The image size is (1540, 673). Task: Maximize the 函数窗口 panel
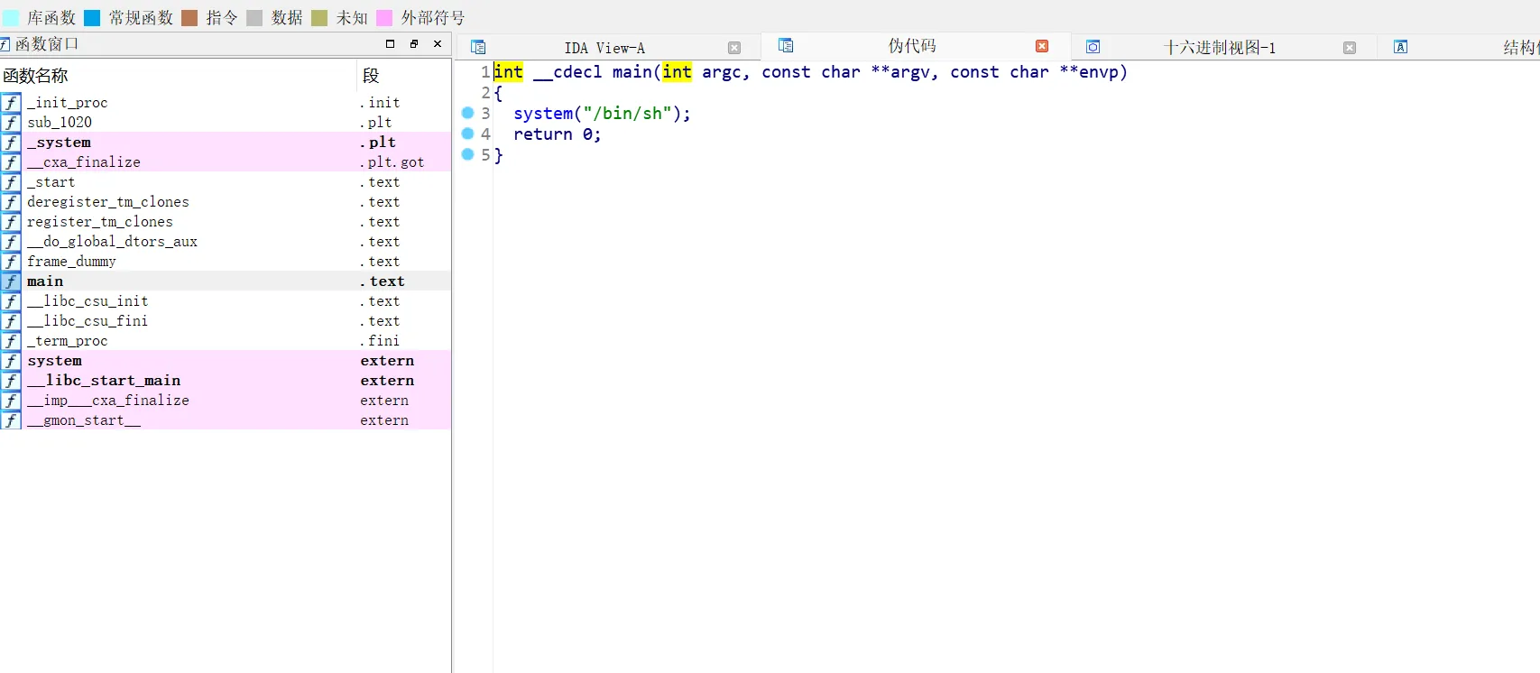point(390,43)
